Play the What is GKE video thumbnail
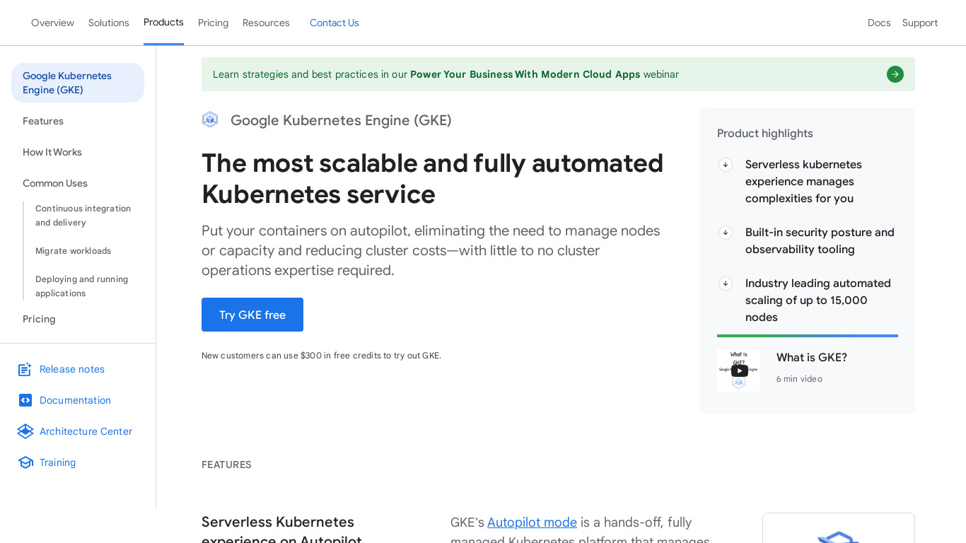The image size is (966, 543). (x=738, y=370)
